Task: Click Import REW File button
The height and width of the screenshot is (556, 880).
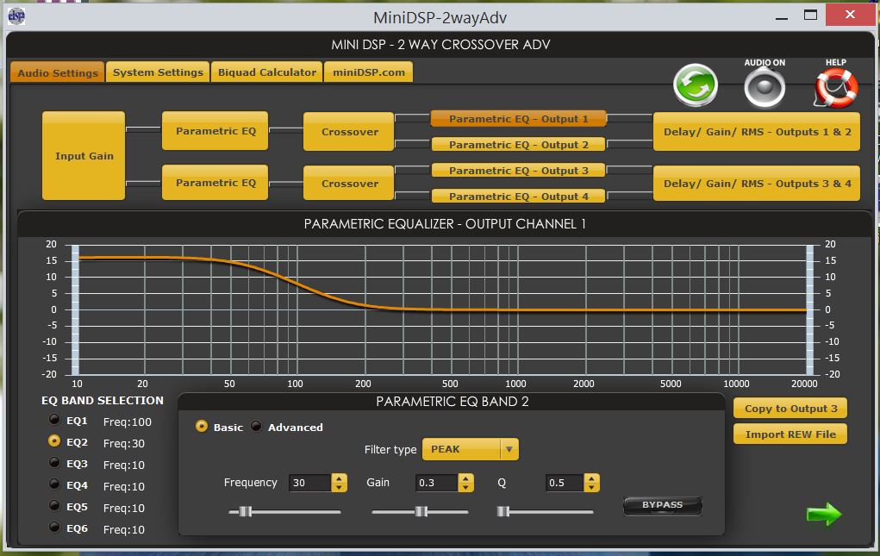Action: [x=790, y=434]
